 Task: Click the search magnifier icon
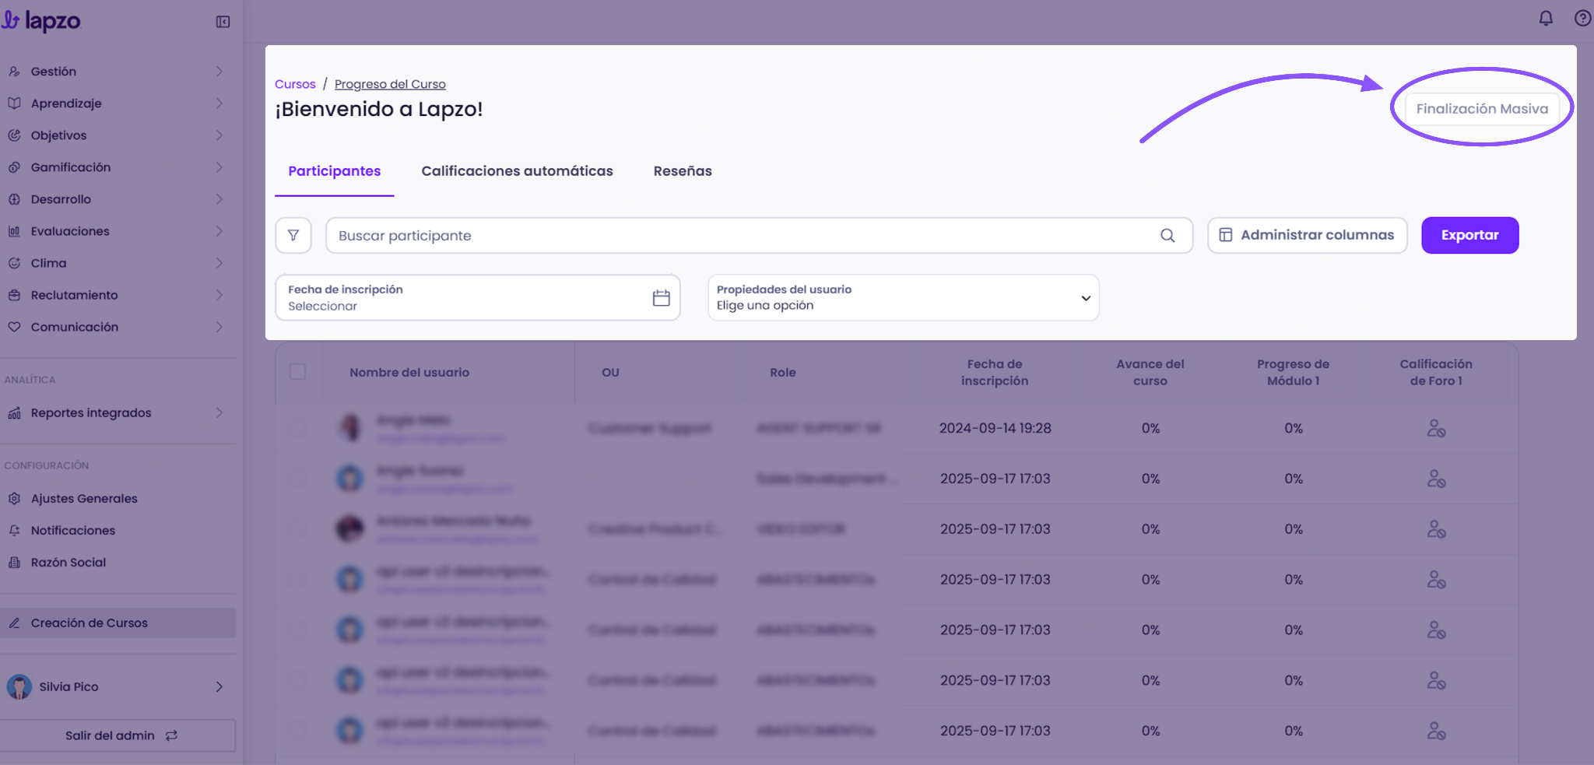pyautogui.click(x=1167, y=235)
